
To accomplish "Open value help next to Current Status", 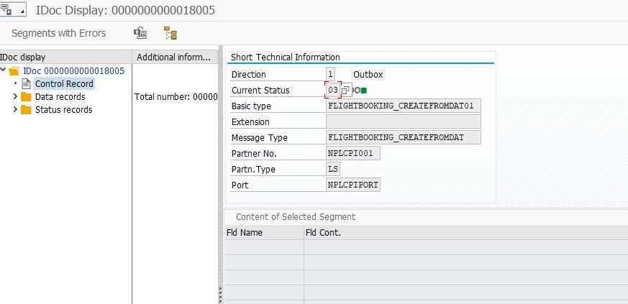I will (x=345, y=90).
